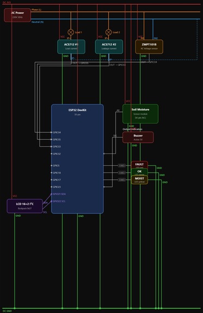Click the 330Ω resistor beside OK LED
This screenshot has width=203, height=313.
[122, 173]
